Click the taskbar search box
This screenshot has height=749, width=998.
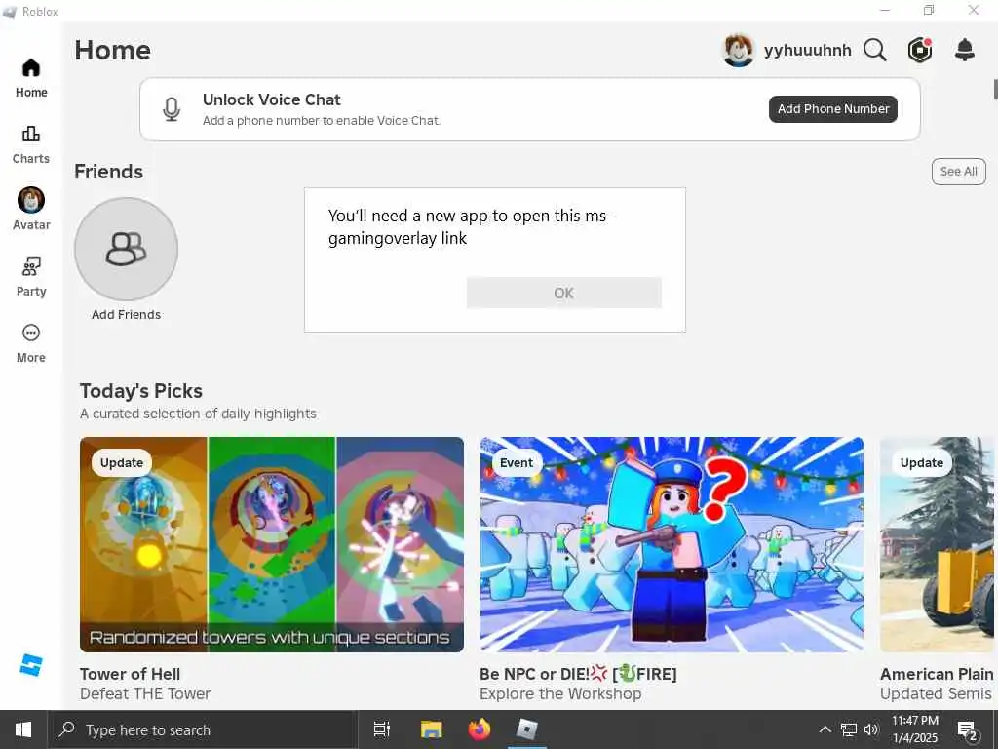click(202, 729)
